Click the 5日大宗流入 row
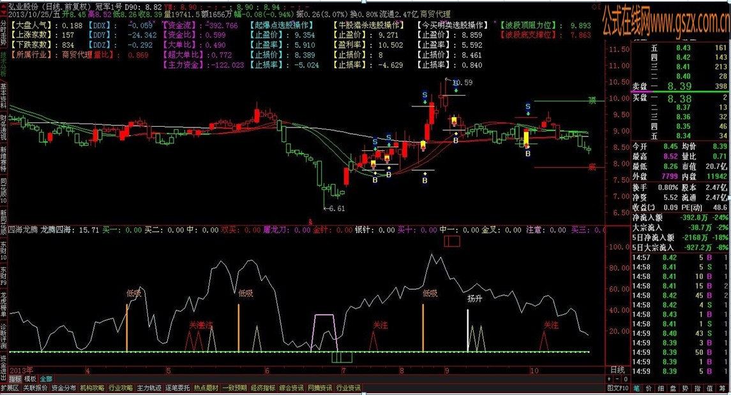 coord(680,248)
